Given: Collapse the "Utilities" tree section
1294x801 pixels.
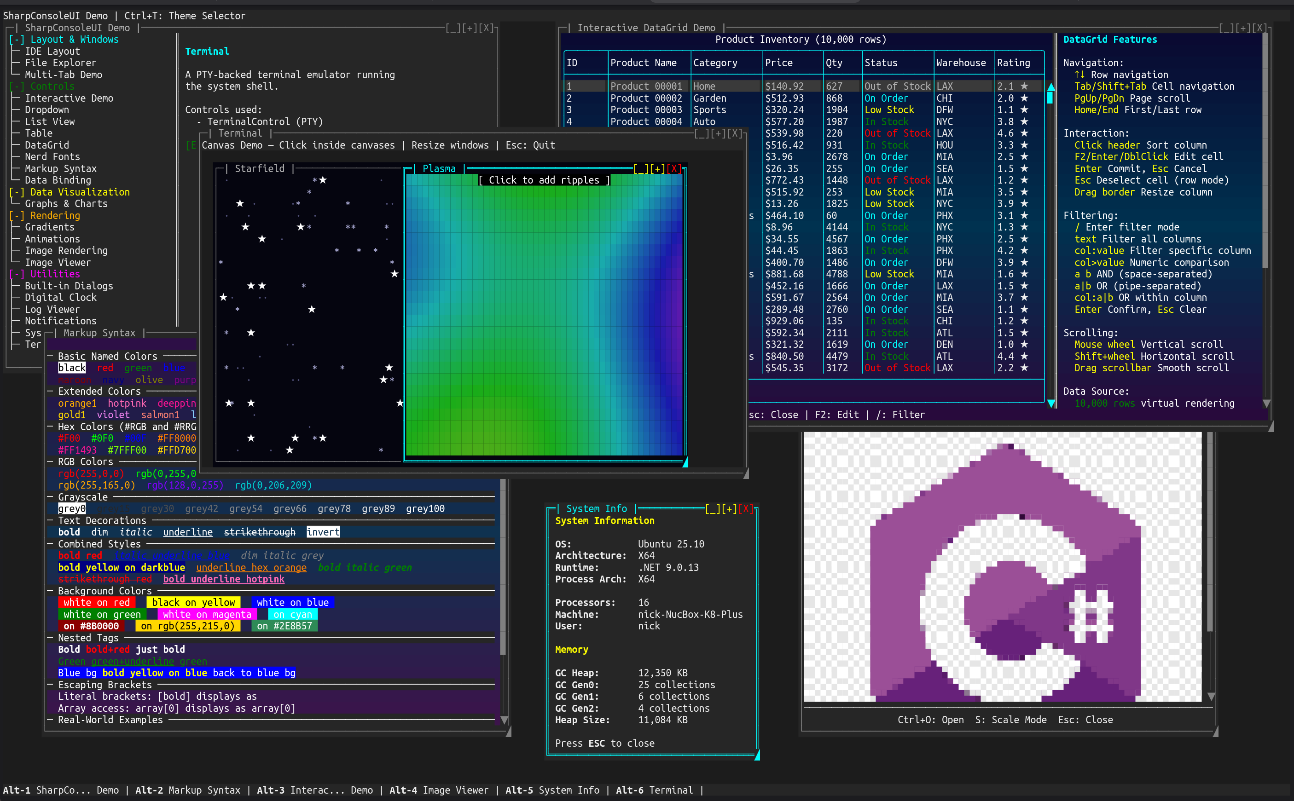Looking at the screenshot, I should point(16,274).
